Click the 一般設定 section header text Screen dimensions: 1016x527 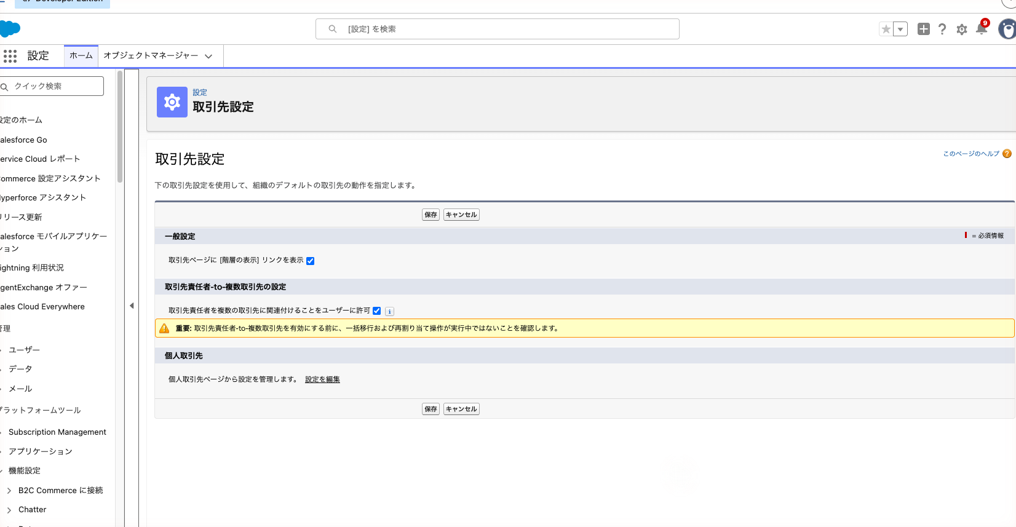(180, 236)
